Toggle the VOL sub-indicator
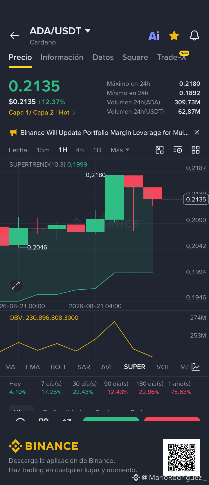The height and width of the screenshot is (485, 209). [163, 367]
